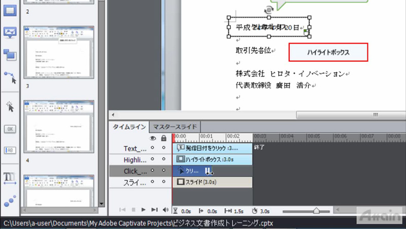Select the ハイライトボックス object on the slide
The height and width of the screenshot is (229, 406).
click(328, 52)
